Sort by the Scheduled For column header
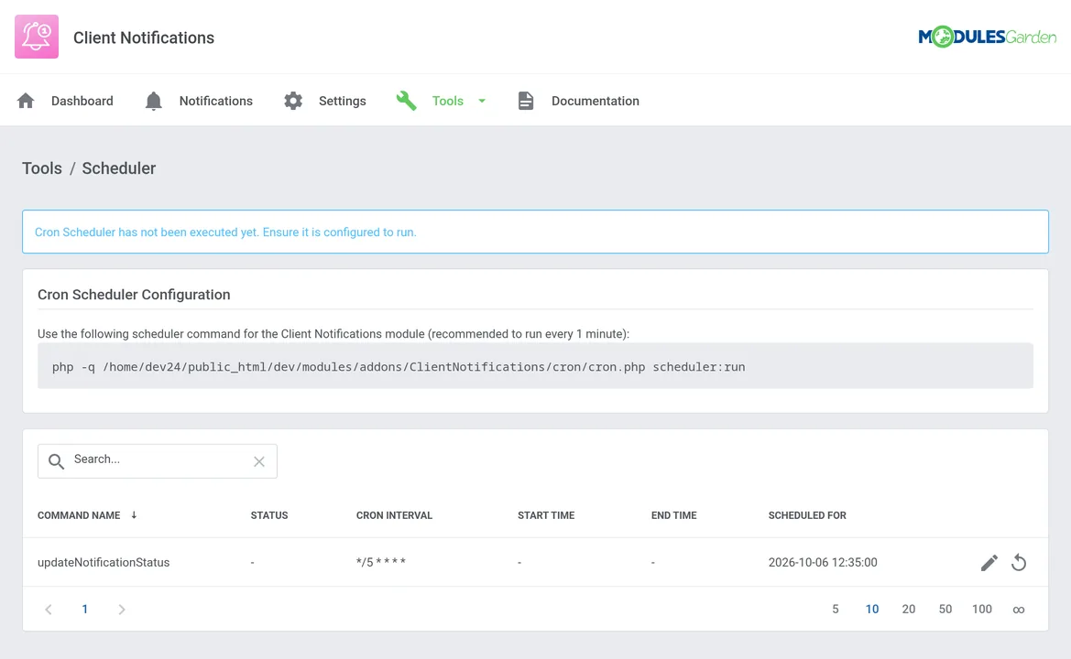The width and height of the screenshot is (1071, 659). (x=807, y=515)
